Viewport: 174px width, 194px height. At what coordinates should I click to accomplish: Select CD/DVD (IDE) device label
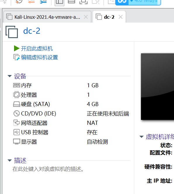[39, 113]
